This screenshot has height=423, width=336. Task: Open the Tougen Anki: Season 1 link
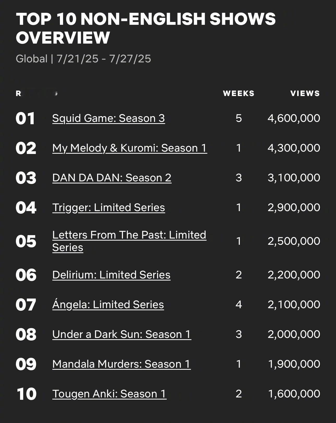click(x=109, y=394)
